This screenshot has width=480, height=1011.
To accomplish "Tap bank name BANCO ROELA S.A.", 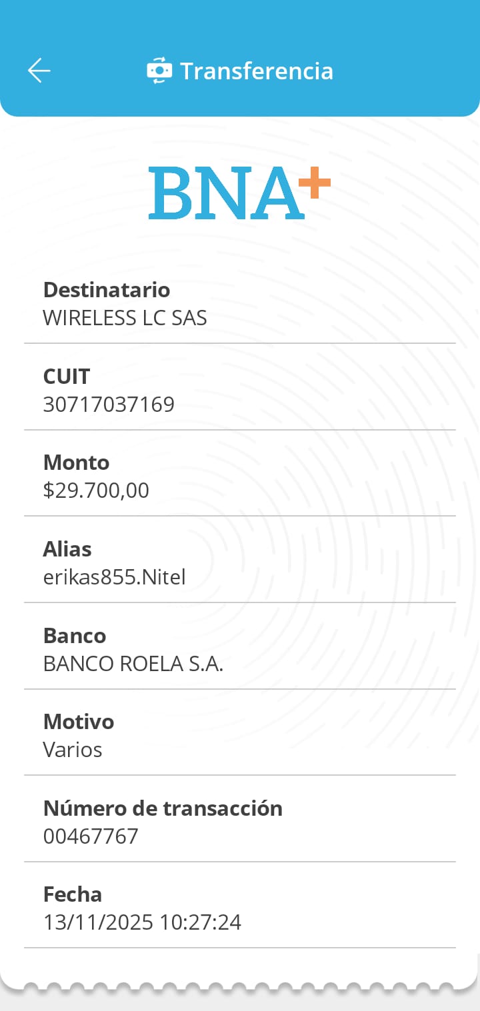I will (x=133, y=664).
